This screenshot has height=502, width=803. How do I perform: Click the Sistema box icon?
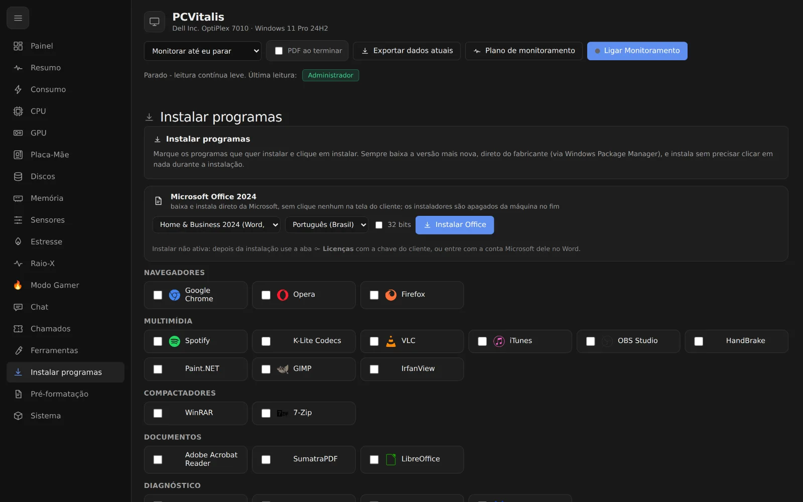tap(18, 416)
